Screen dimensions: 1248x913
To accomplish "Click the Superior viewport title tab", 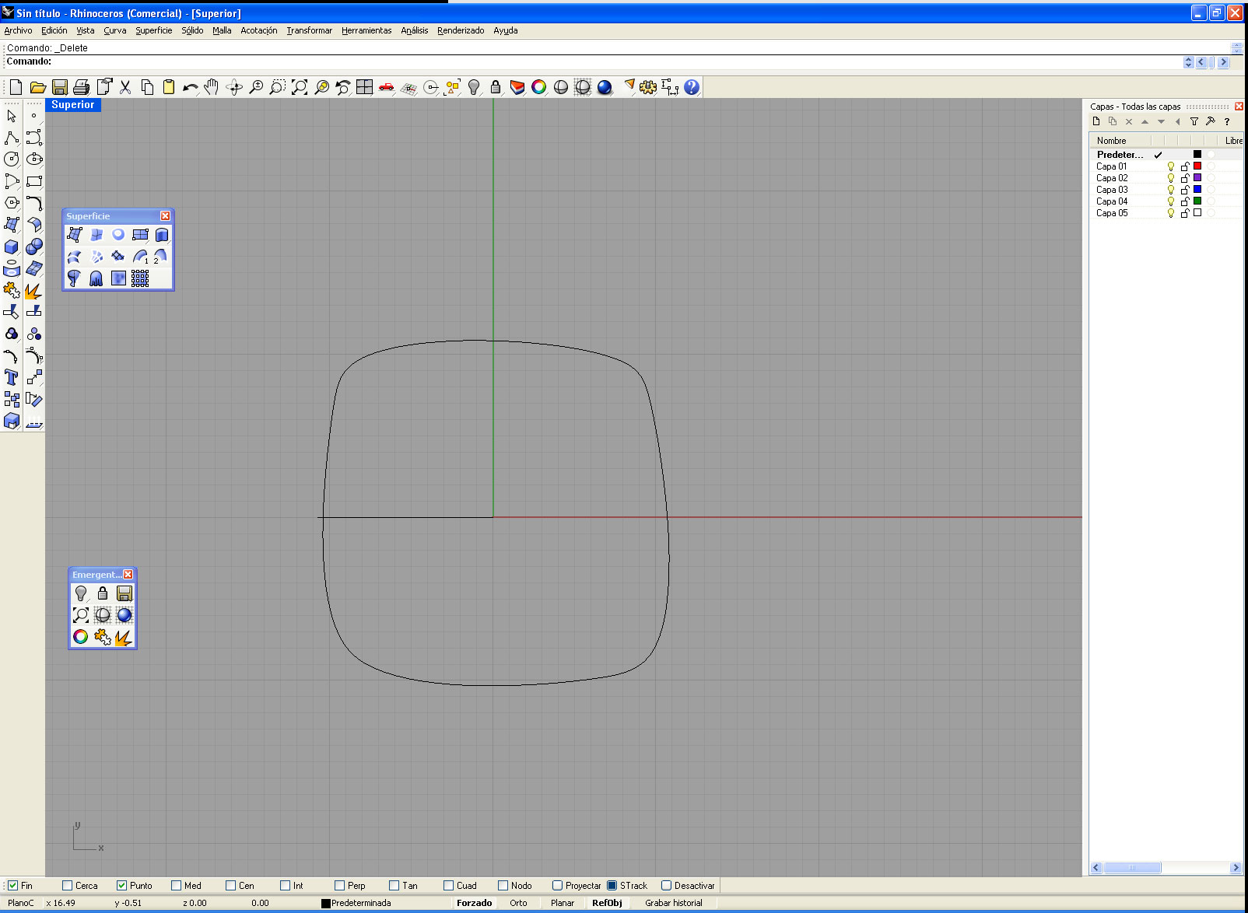I will coord(73,105).
